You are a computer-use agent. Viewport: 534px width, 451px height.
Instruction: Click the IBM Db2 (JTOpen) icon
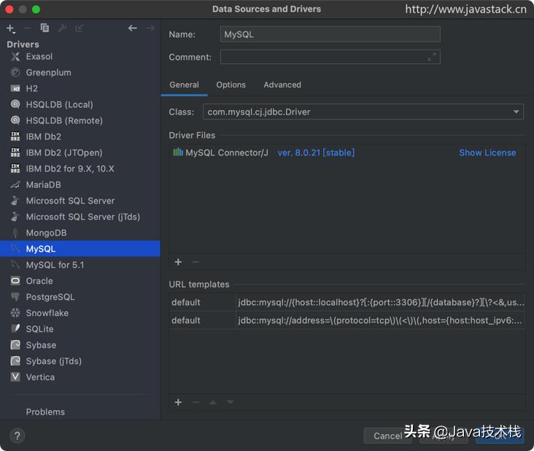tap(15, 153)
